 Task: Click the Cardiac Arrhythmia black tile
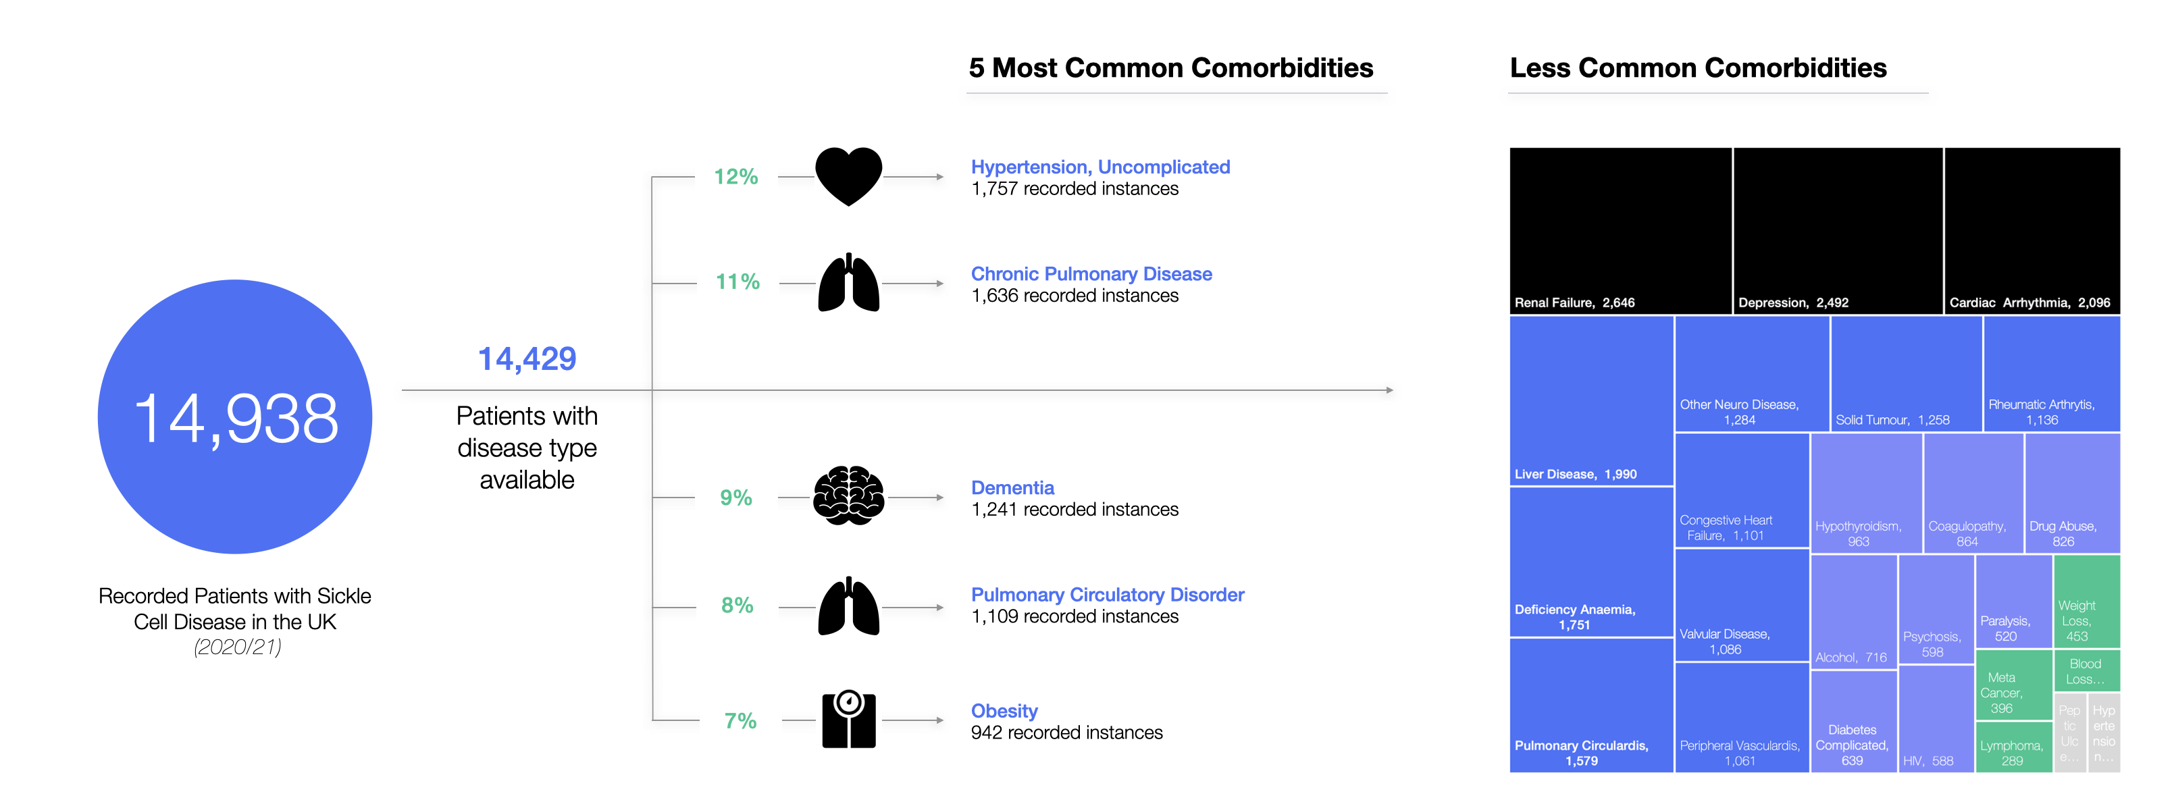[x=2032, y=230]
